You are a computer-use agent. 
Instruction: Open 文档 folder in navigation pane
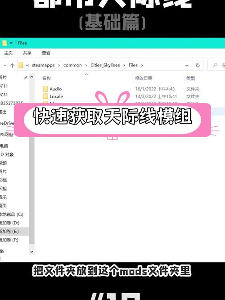click(x=4, y=180)
